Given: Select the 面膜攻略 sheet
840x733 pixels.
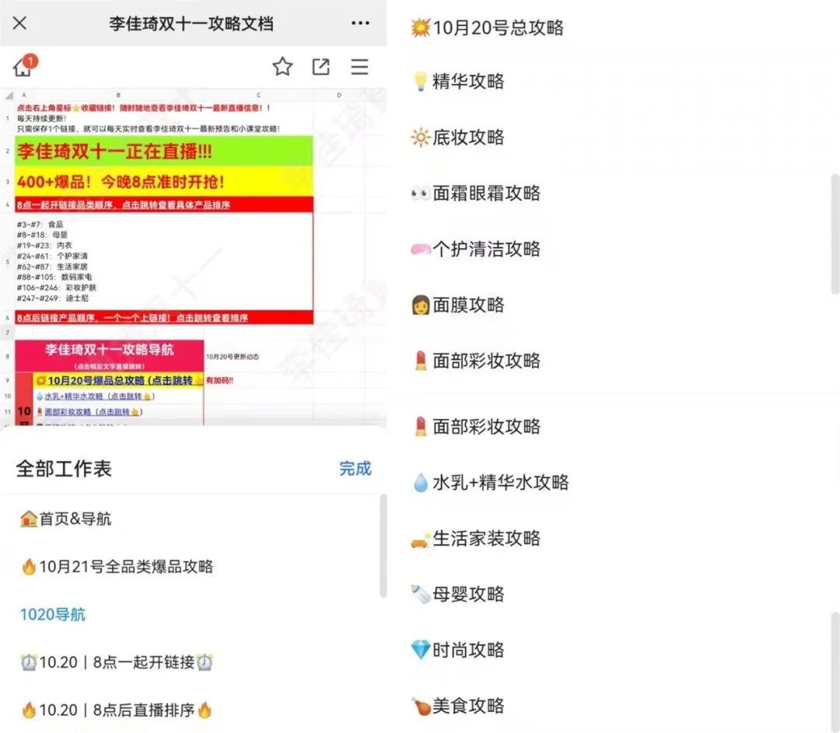Looking at the screenshot, I should click(x=458, y=305).
